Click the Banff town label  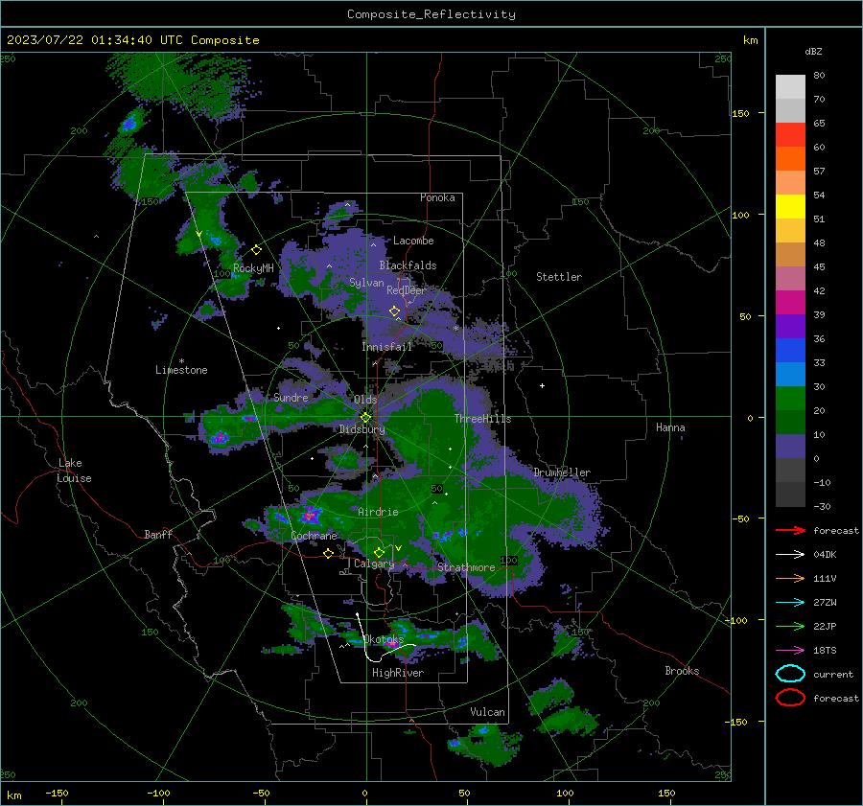coord(158,534)
